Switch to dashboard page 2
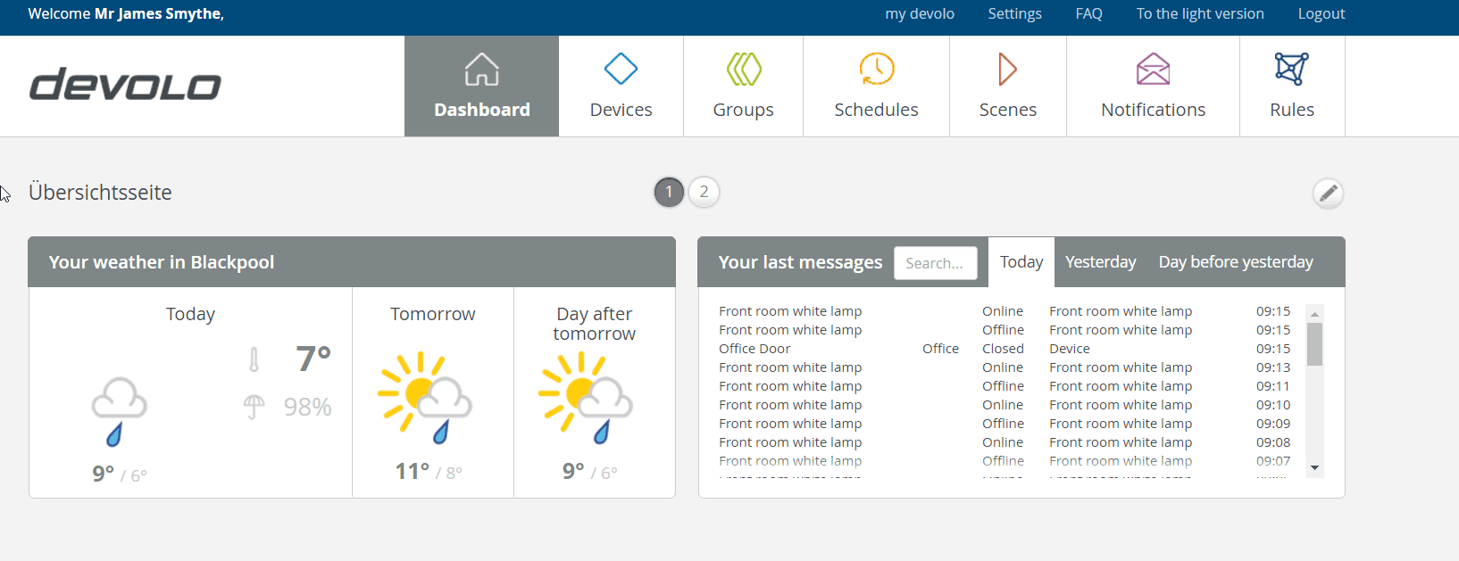The height and width of the screenshot is (561, 1459). pyautogui.click(x=704, y=192)
